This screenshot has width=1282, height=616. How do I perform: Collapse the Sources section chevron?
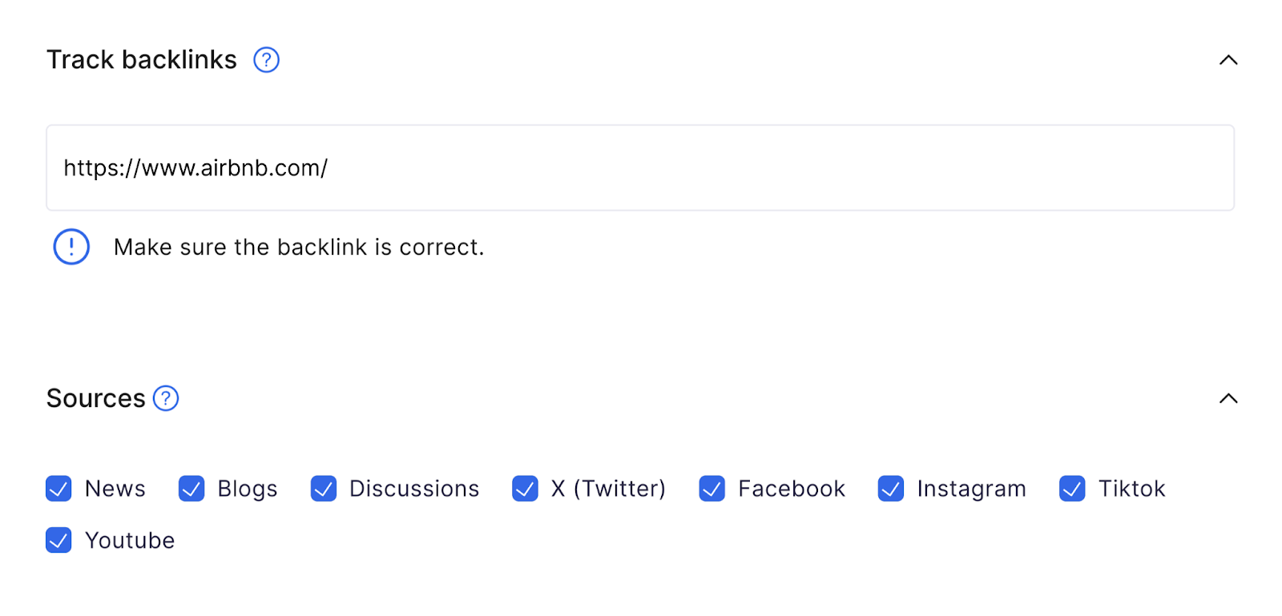pyautogui.click(x=1228, y=398)
